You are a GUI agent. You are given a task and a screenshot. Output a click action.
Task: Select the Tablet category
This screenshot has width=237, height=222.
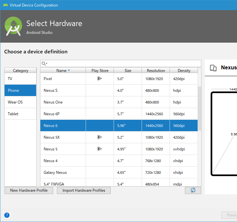pyautogui.click(x=21, y=114)
